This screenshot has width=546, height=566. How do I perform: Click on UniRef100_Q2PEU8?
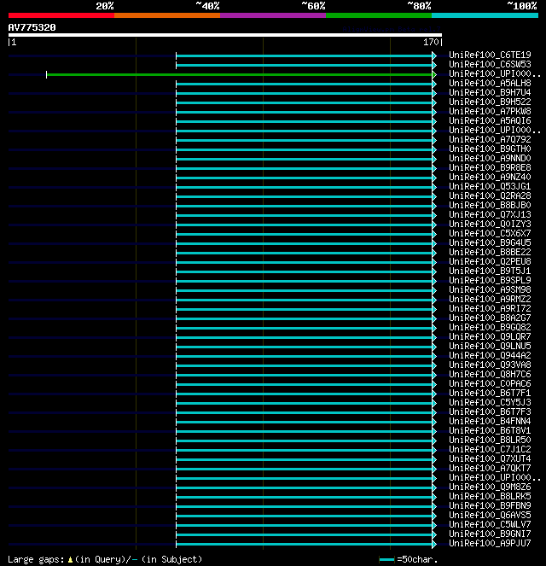[490, 261]
